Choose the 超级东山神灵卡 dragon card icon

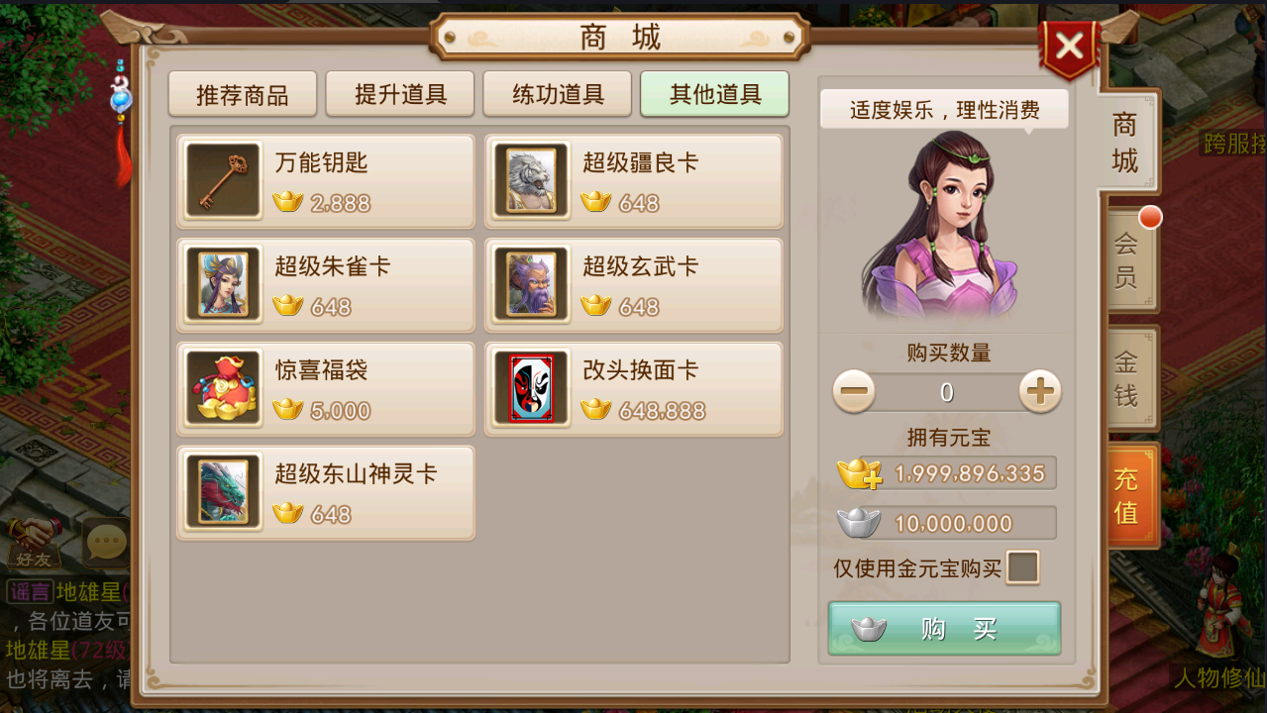pyautogui.click(x=223, y=493)
